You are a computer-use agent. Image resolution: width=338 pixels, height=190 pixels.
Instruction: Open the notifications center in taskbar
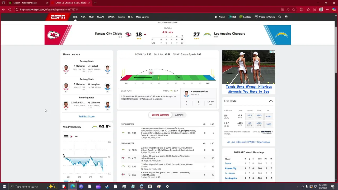click(x=333, y=187)
